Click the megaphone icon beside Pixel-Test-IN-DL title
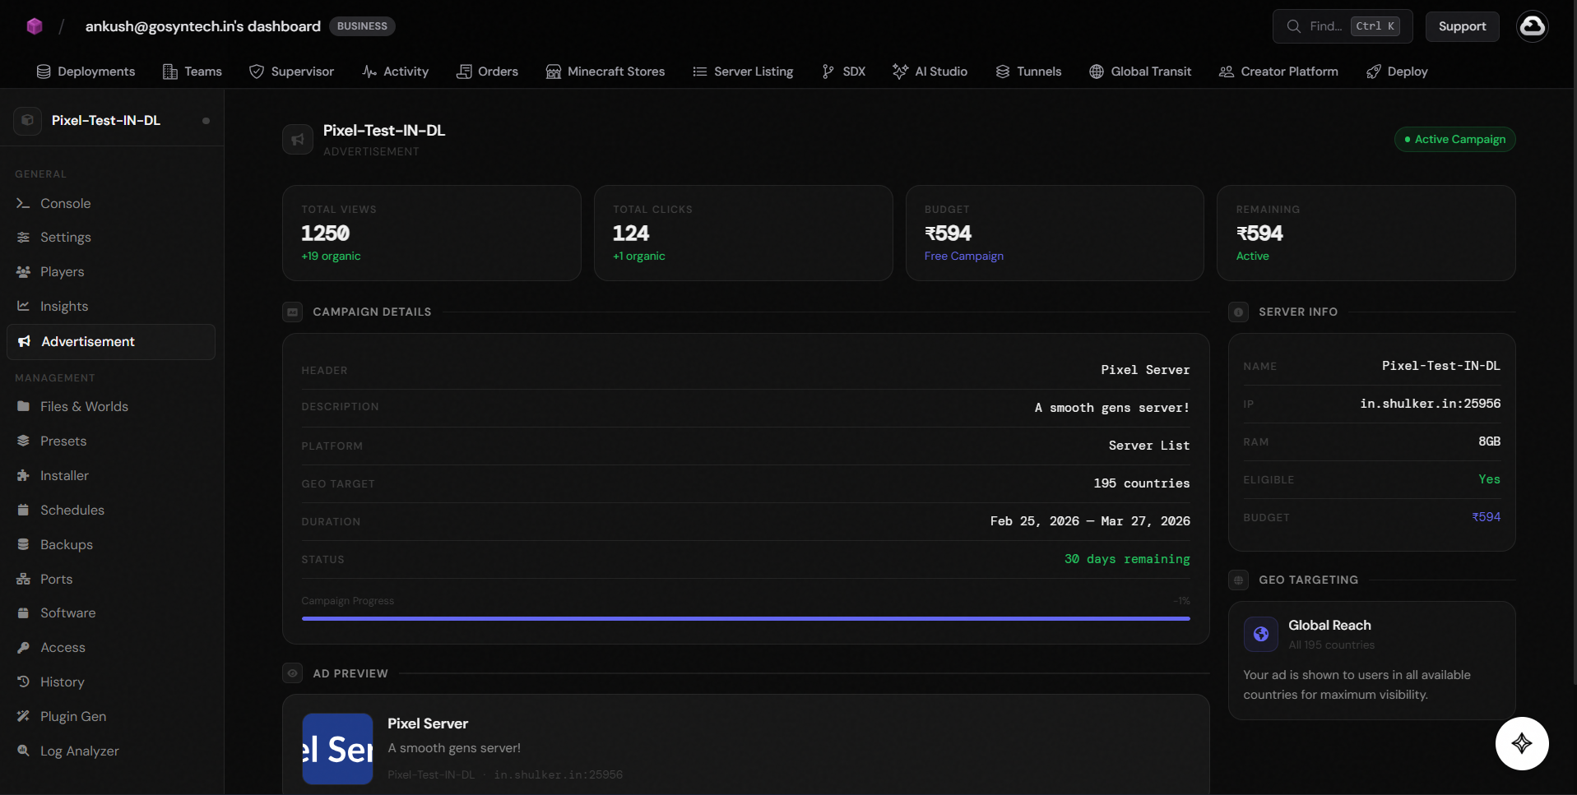 click(x=298, y=140)
